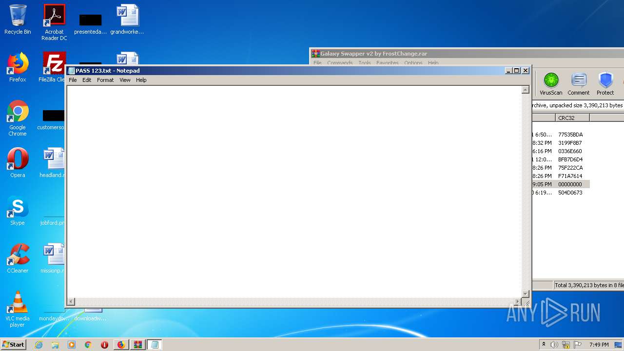Select WinRAR row with CRC F71A7614
This screenshot has width=624, height=351.
pos(561,176)
